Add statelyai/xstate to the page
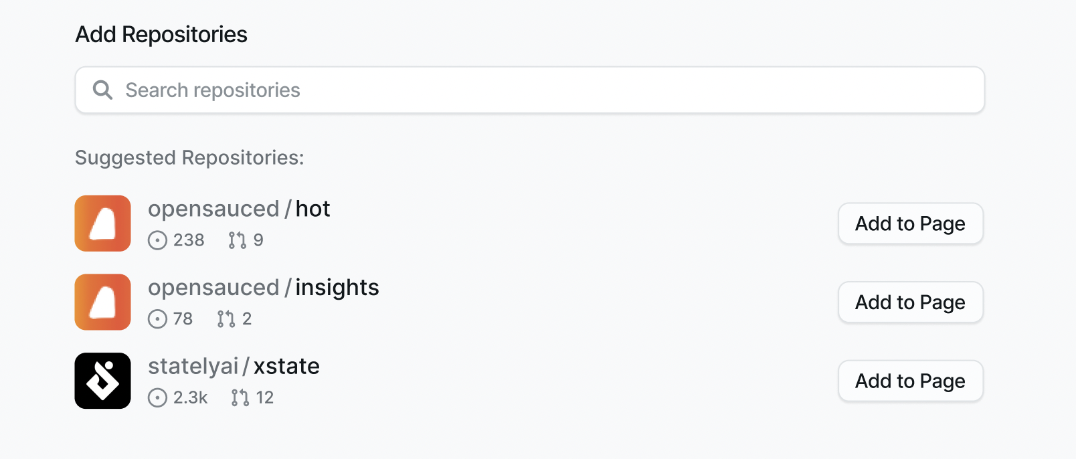This screenshot has width=1076, height=459. click(909, 381)
